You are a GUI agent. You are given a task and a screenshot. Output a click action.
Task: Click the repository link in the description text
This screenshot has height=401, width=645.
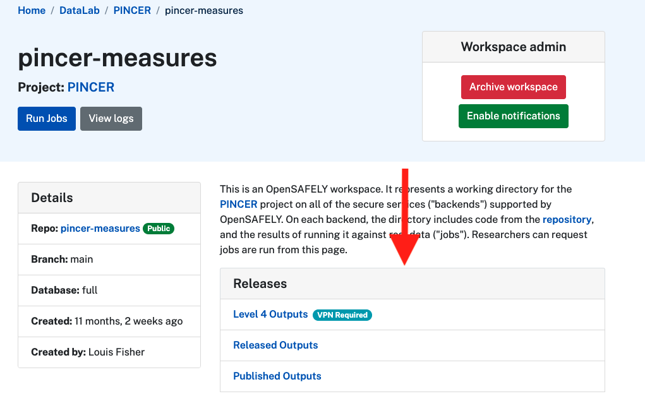pyautogui.click(x=567, y=219)
